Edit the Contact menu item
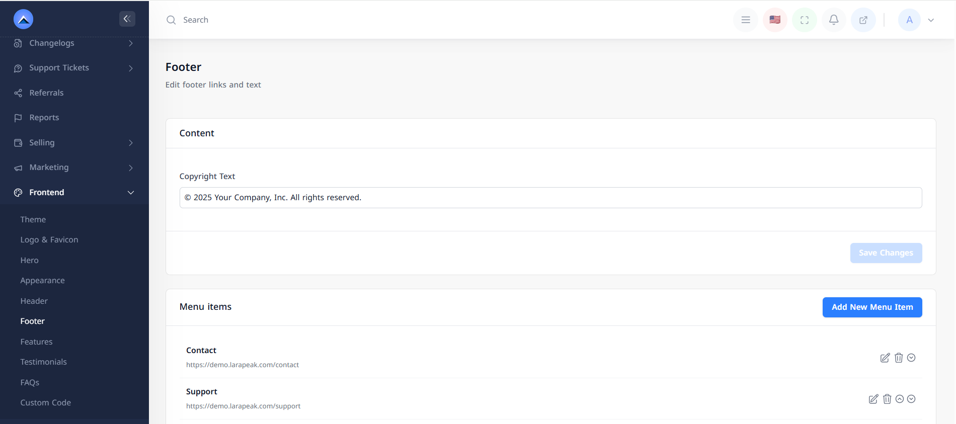 pyautogui.click(x=885, y=358)
